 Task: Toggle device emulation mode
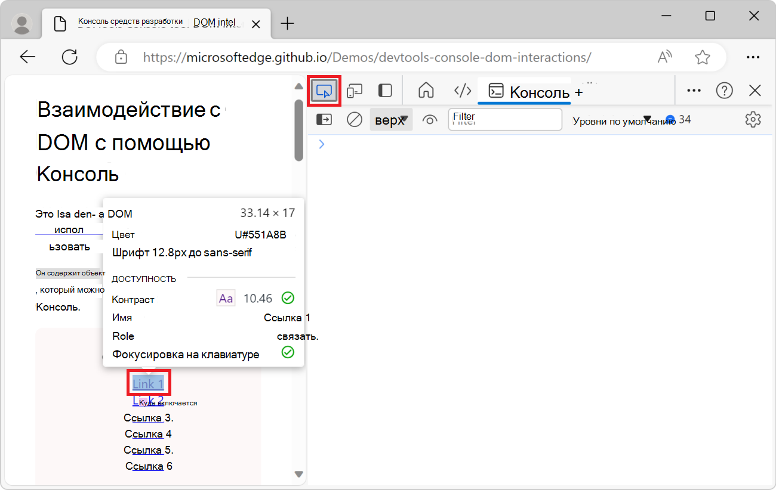[355, 90]
